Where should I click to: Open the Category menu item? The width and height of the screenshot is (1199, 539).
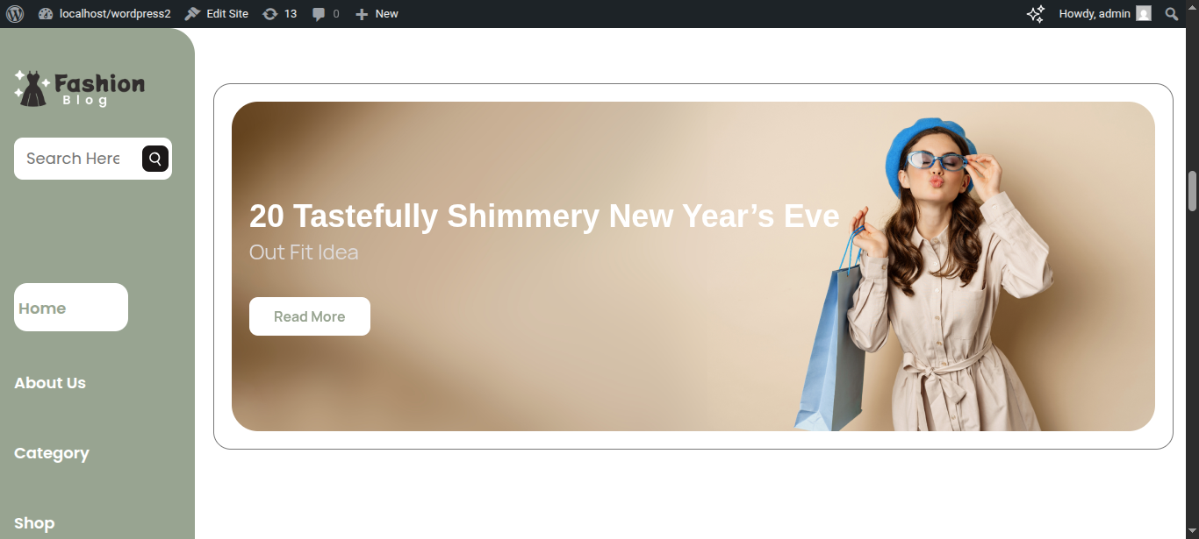[x=52, y=453]
